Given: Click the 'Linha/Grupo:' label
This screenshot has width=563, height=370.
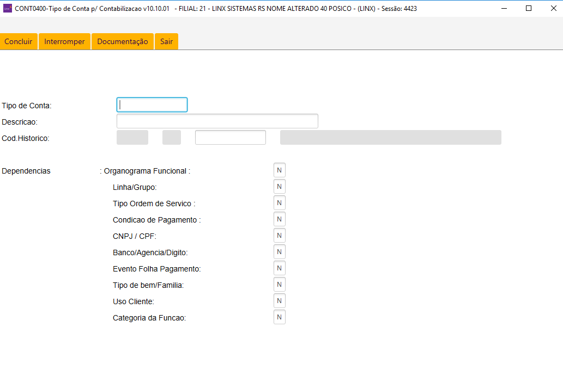Looking at the screenshot, I should click(135, 187).
